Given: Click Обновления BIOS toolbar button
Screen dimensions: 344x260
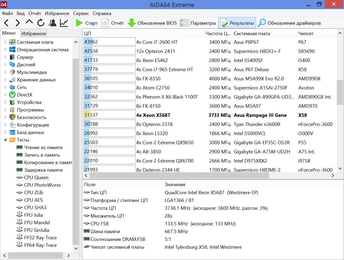Looking at the screenshot, I should pyautogui.click(x=152, y=23).
